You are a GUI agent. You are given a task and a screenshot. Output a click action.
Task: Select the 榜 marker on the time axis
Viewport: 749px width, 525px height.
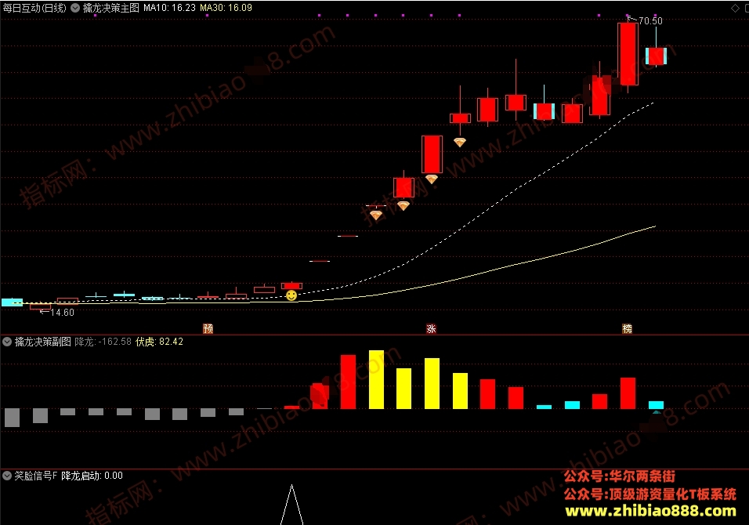click(628, 328)
